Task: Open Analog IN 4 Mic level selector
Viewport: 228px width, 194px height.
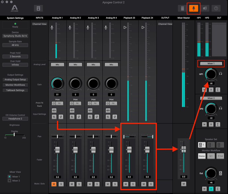Action: point(111,64)
